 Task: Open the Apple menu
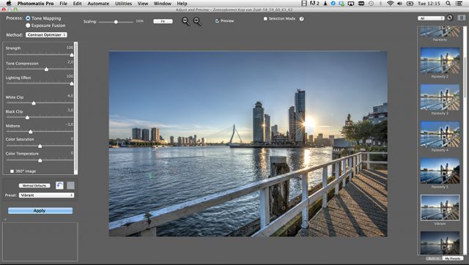tap(9, 3)
